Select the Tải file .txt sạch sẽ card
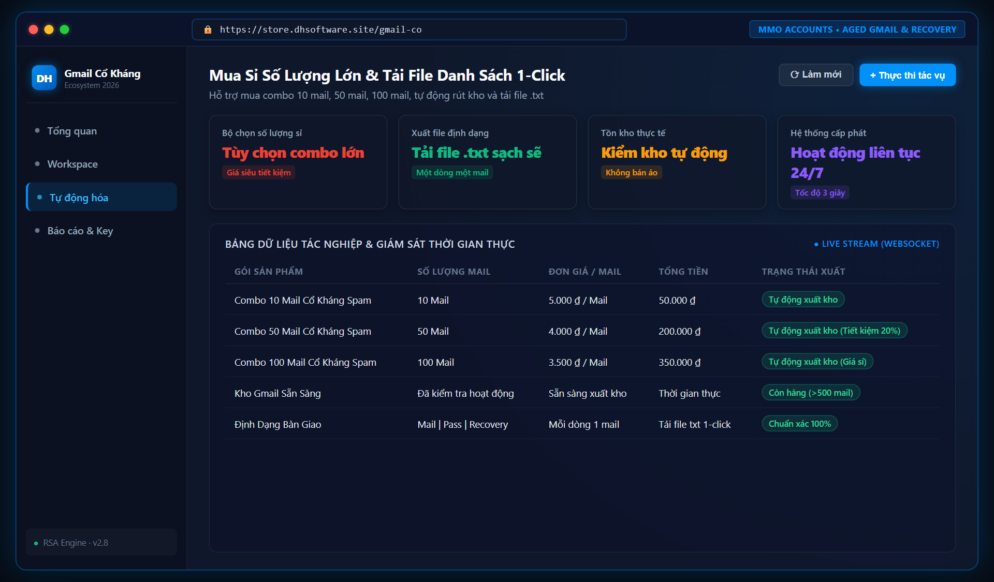Screen dimensions: 994x582 pos(488,162)
